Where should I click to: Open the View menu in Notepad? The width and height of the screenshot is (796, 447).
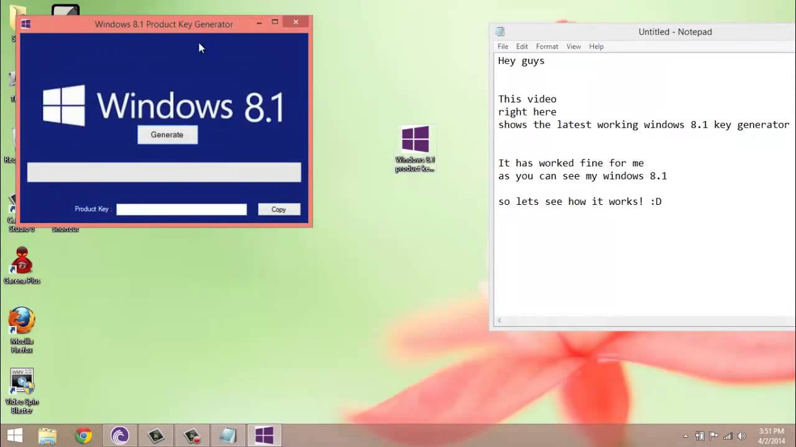[x=573, y=47]
